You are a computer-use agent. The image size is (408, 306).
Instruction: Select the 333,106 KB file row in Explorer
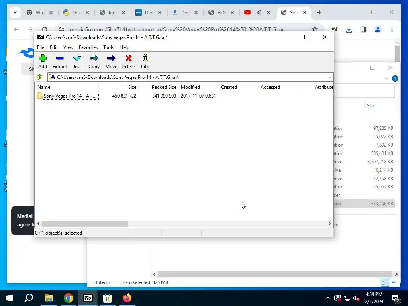point(364,204)
